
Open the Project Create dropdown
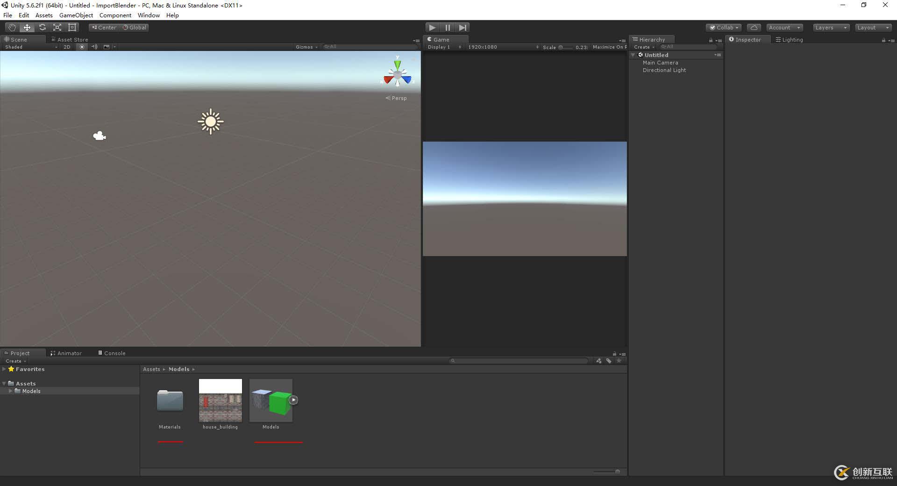pos(15,361)
